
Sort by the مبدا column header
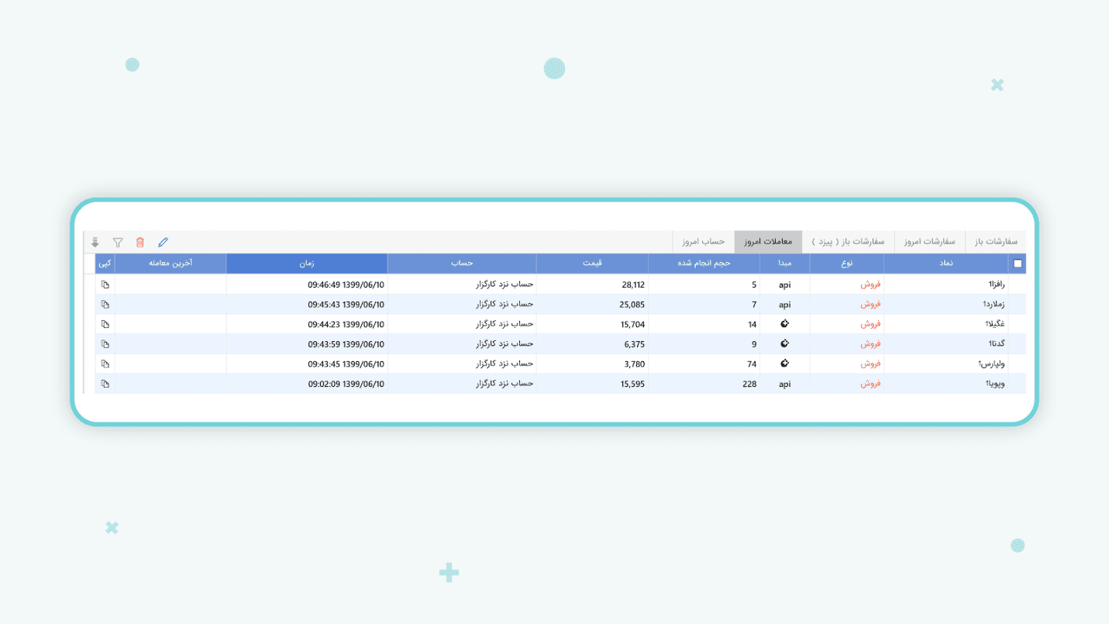pyautogui.click(x=784, y=264)
